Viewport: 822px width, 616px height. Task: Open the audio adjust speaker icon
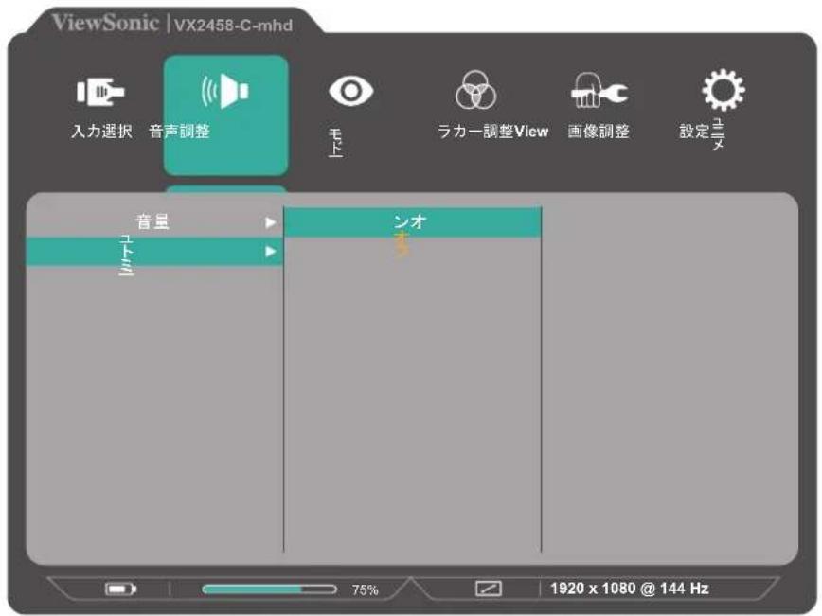pos(225,91)
